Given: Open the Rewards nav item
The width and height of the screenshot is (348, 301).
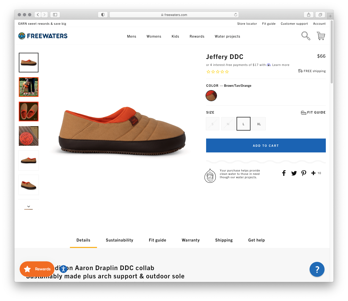Looking at the screenshot, I should [x=197, y=36].
